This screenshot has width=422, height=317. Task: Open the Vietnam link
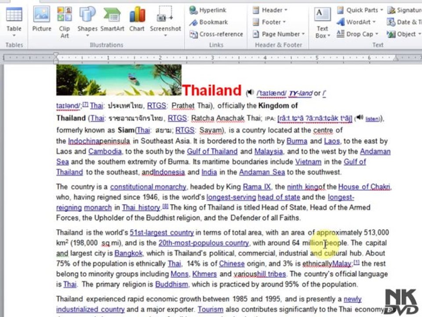click(308, 162)
